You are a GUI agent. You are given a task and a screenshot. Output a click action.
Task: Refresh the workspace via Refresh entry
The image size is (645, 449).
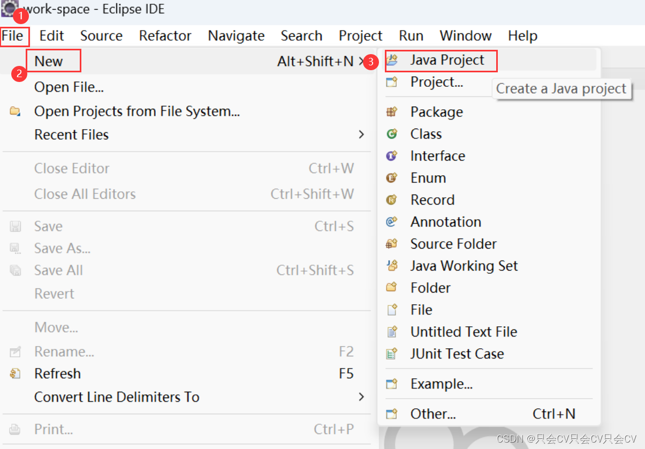(58, 373)
